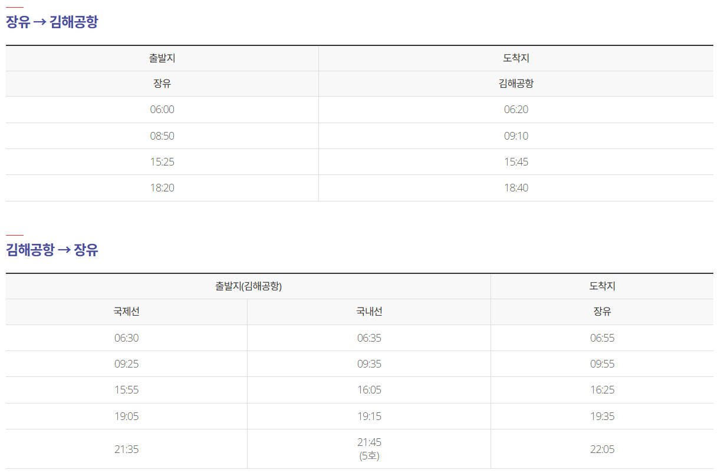Click the 출발지 column header in first table
721x473 pixels.
click(x=162, y=59)
